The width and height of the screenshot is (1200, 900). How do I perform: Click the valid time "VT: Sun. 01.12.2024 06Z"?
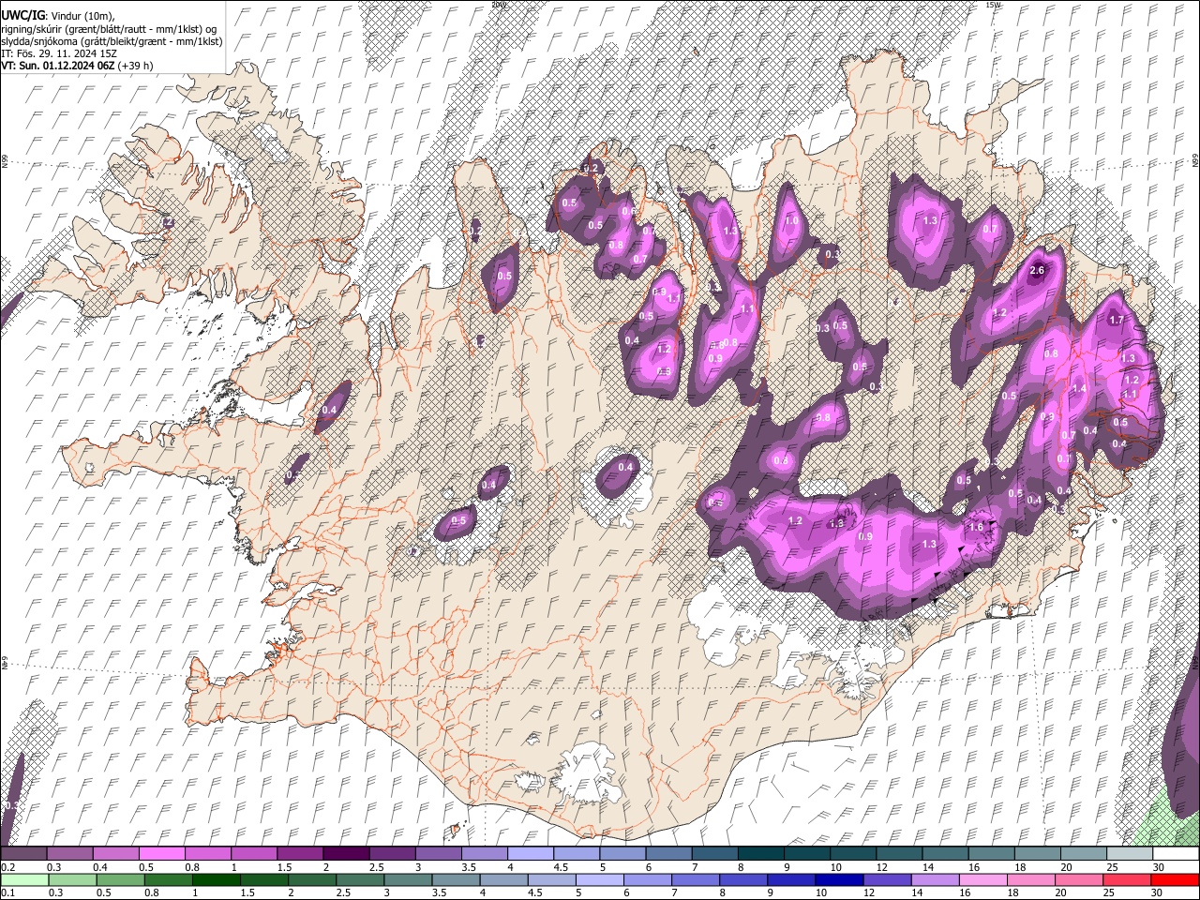pyautogui.click(x=57, y=66)
